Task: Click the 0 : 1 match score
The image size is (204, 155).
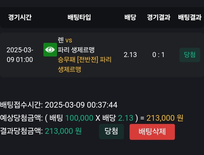Action: [x=159, y=55]
